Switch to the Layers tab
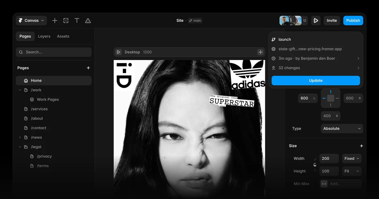Image resolution: width=379 pixels, height=199 pixels. pyautogui.click(x=44, y=36)
